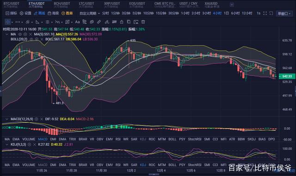Switch KDJ sub-panel to VOLUME indicator
This screenshot has width=296, height=176.
click(x=29, y=165)
